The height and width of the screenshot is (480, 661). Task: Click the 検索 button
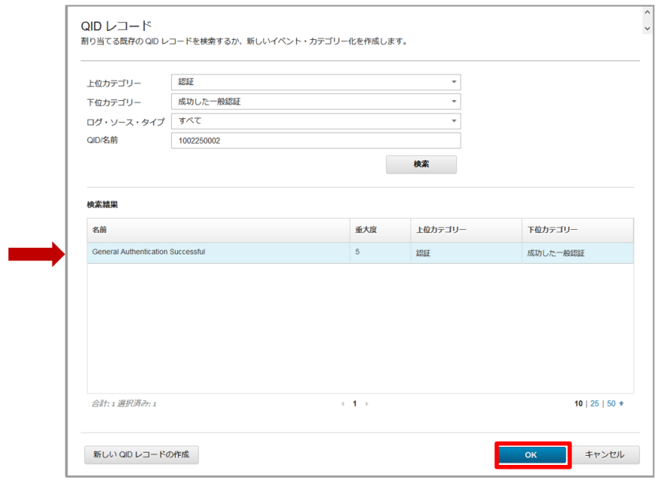click(421, 164)
